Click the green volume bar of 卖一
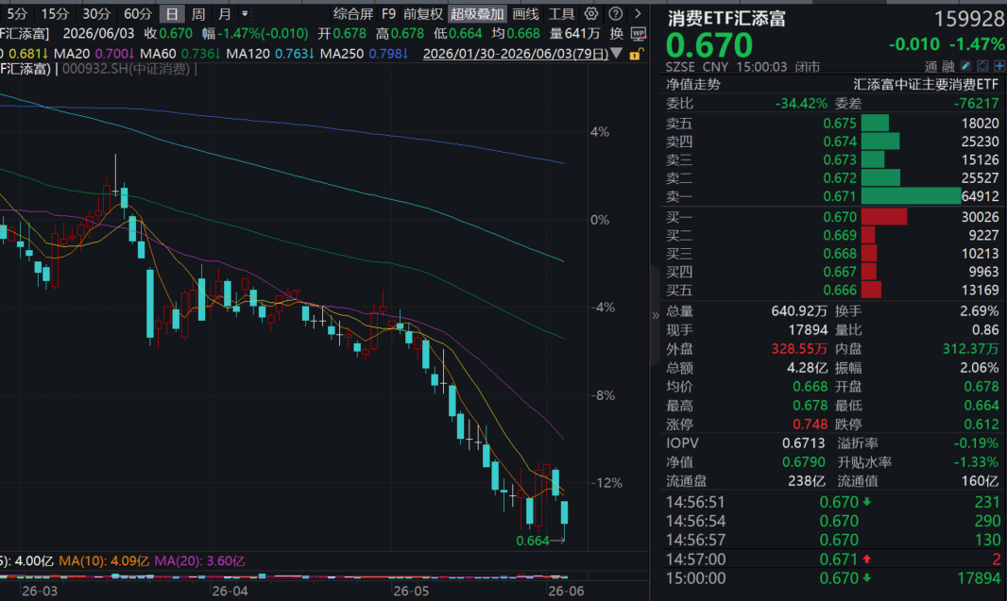The width and height of the screenshot is (1007, 601). [911, 196]
